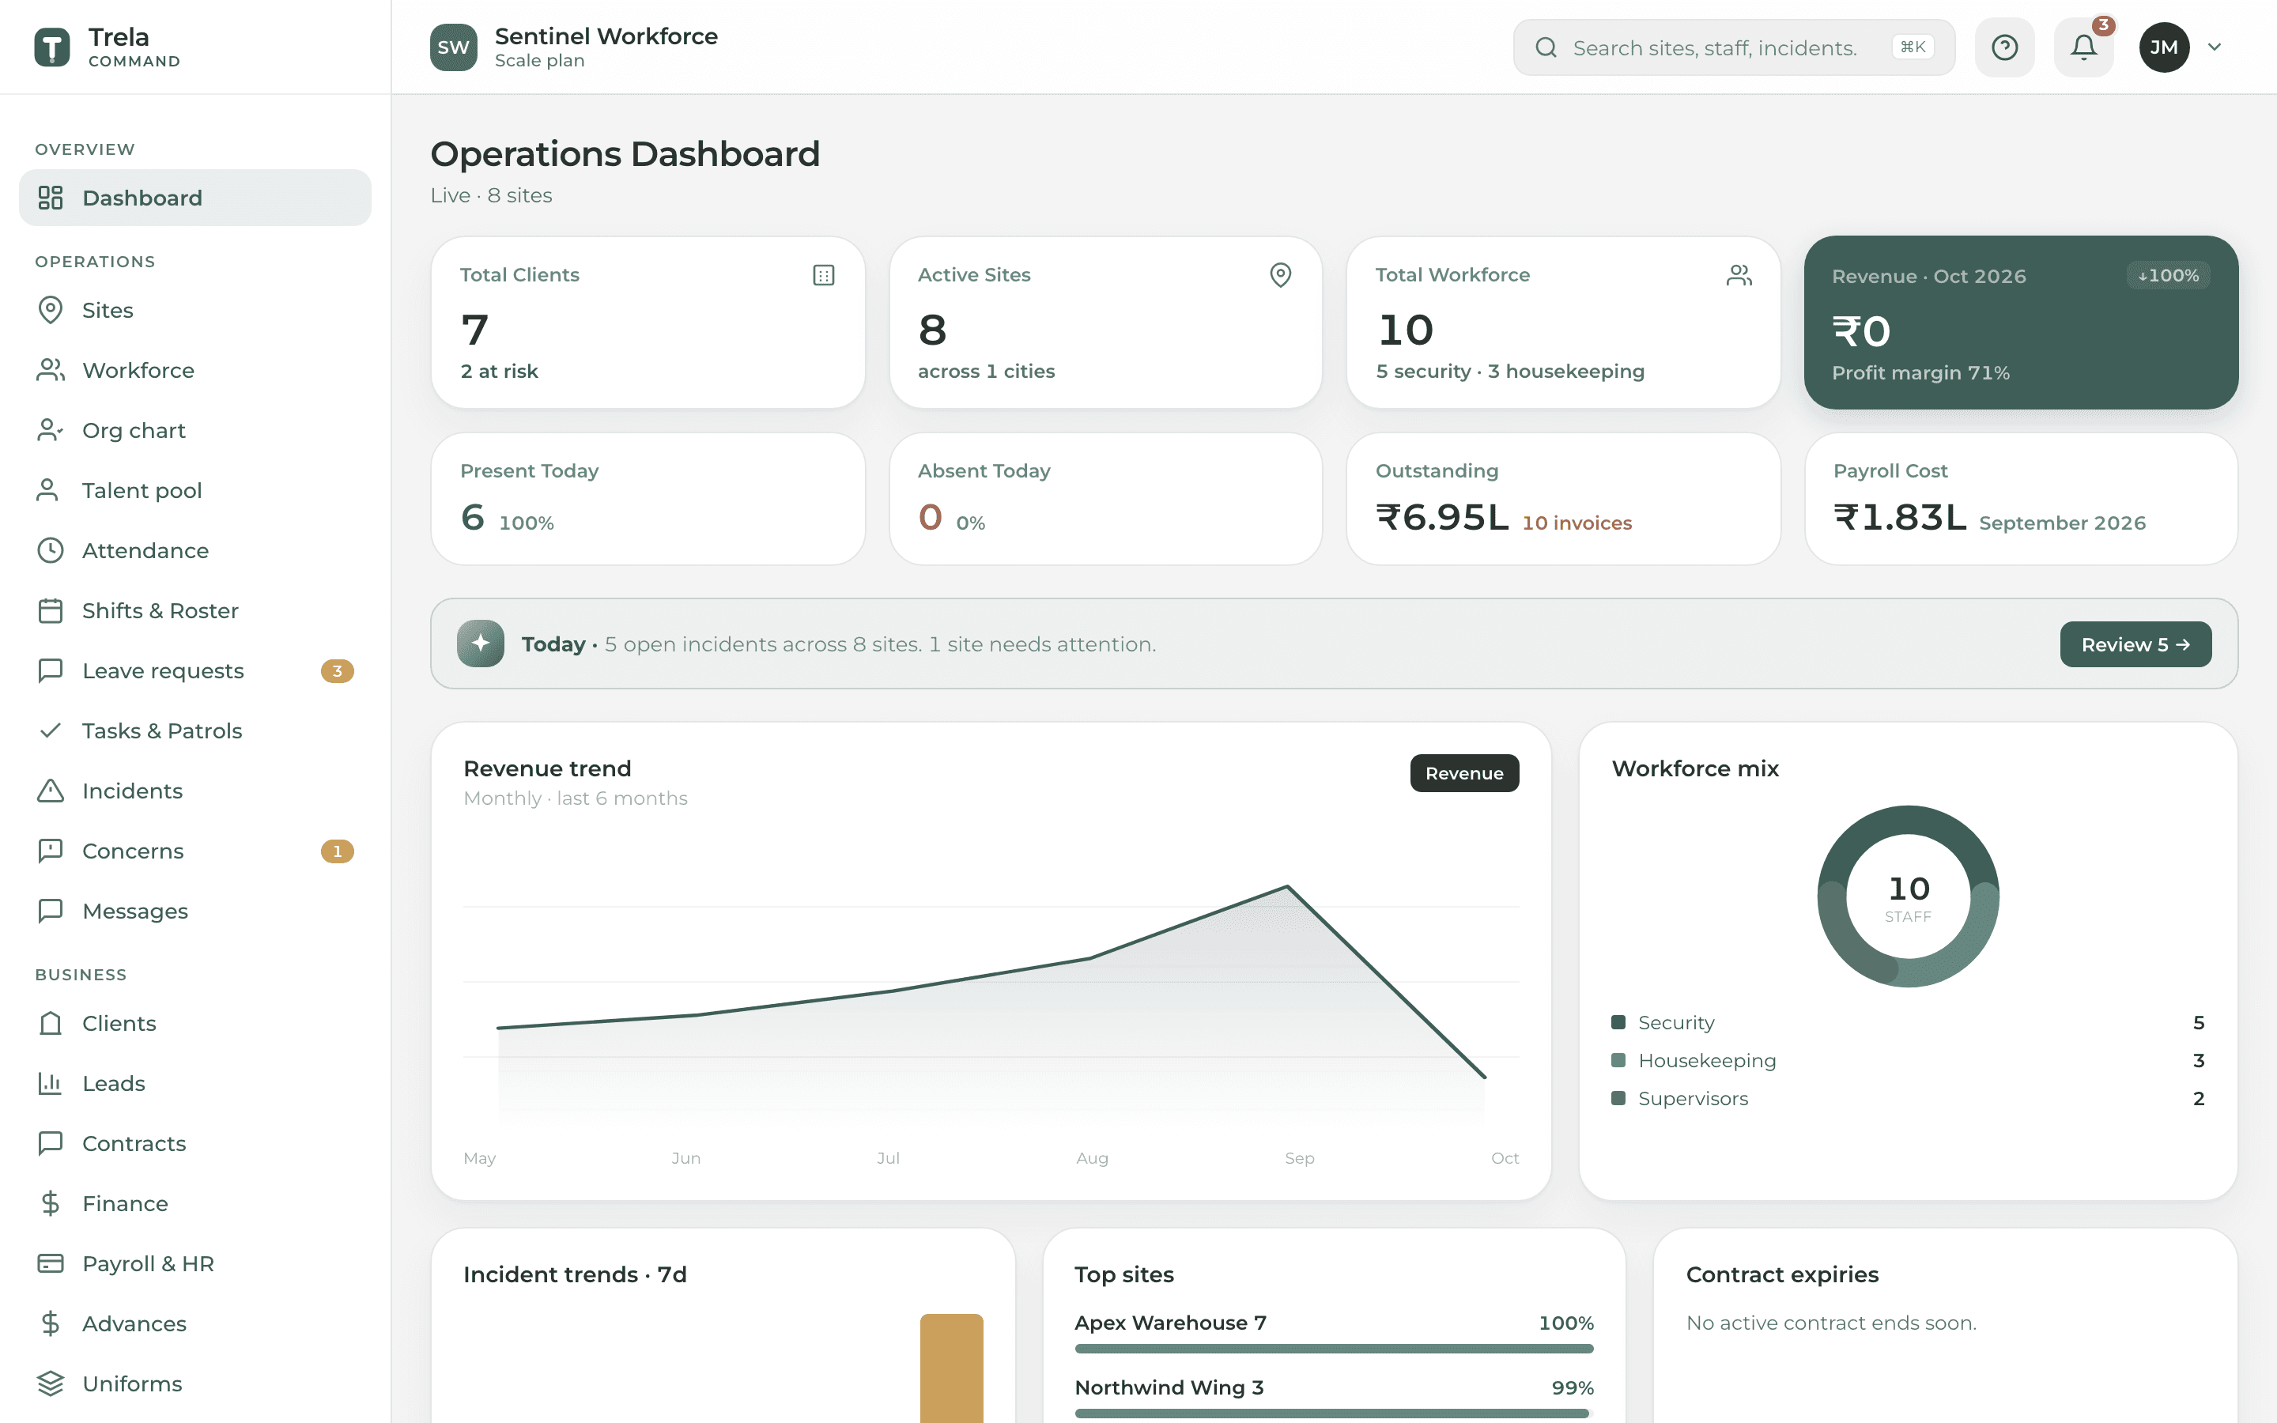2277x1423 pixels.
Task: Click the Contracts icon in sidebar
Action: pyautogui.click(x=51, y=1143)
